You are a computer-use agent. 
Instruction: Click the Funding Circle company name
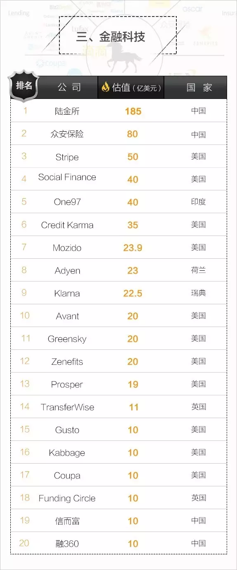[67, 498]
